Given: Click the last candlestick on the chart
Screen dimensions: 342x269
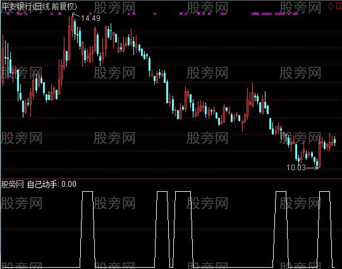Looking at the screenshot, I should (335, 141).
